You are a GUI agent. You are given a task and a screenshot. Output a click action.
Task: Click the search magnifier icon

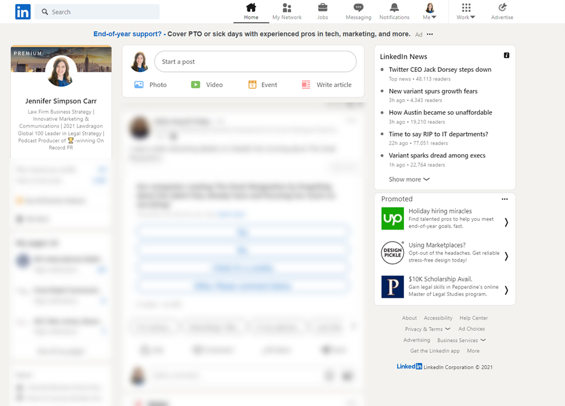[x=45, y=12]
